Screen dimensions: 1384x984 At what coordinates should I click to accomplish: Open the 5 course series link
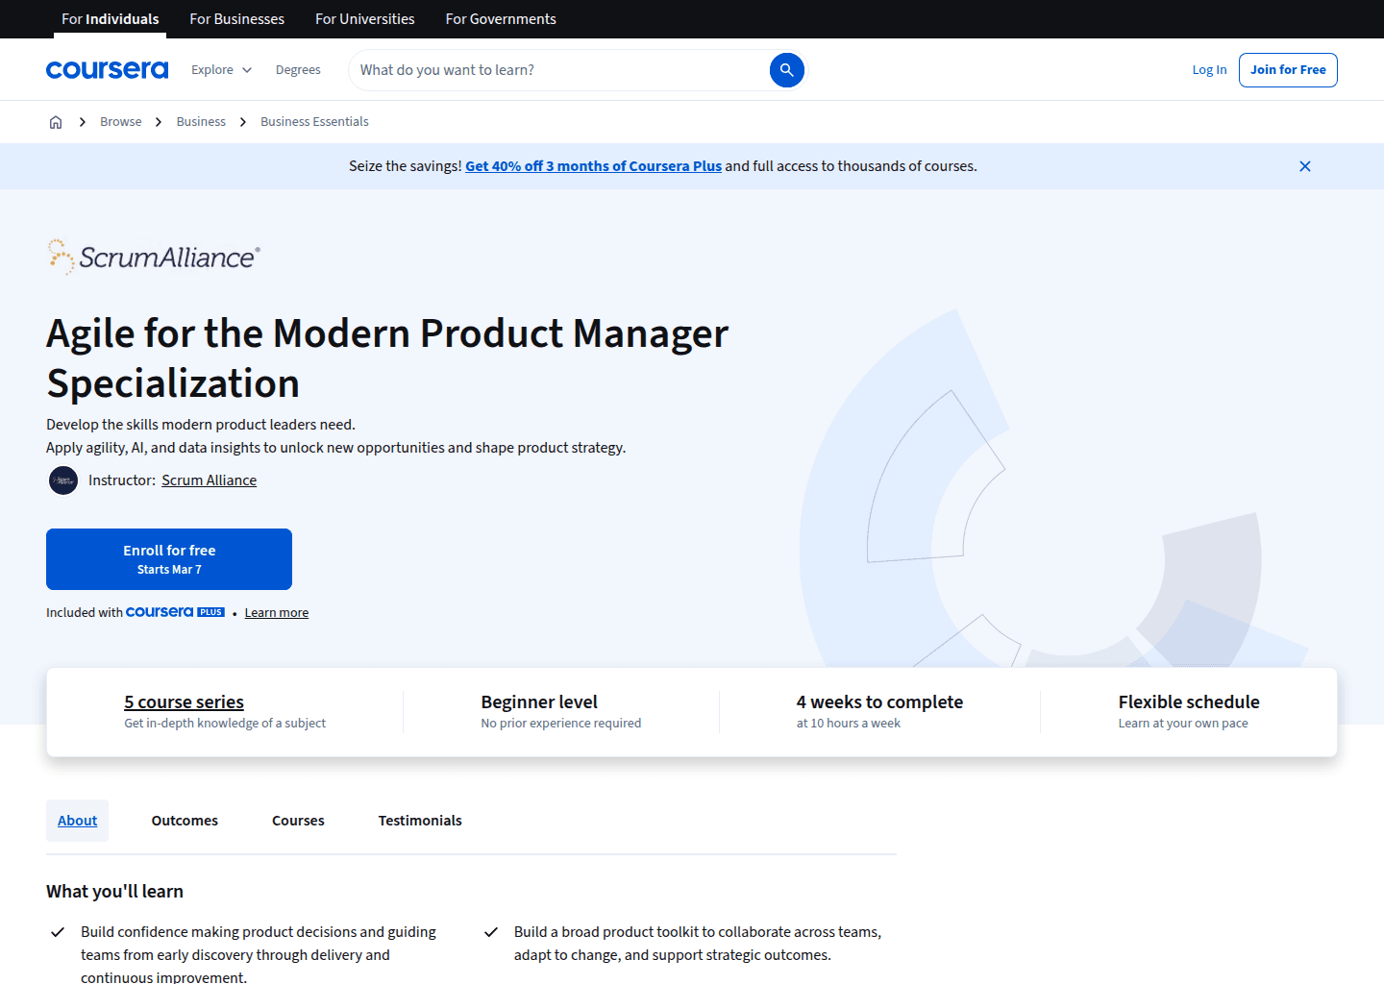(184, 702)
